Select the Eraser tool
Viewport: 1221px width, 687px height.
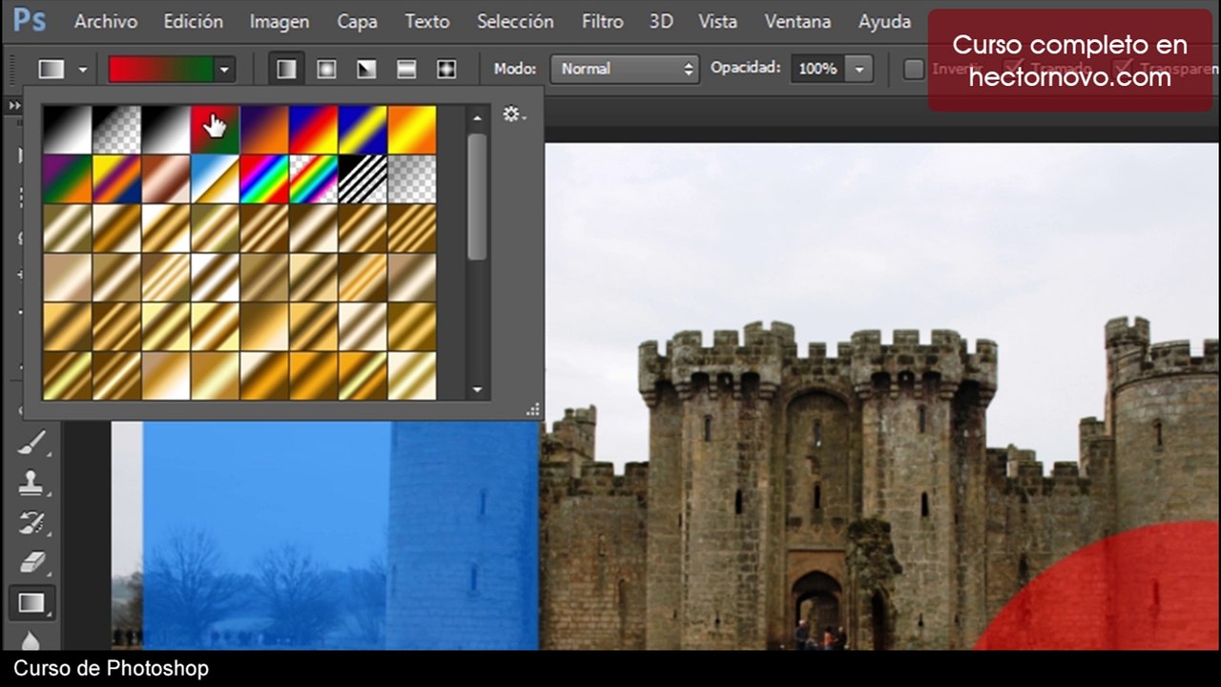pyautogui.click(x=31, y=562)
